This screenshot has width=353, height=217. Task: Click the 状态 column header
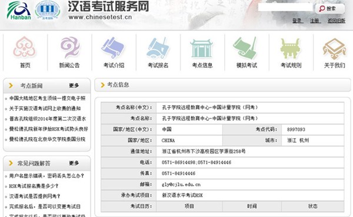[x=313, y=206]
